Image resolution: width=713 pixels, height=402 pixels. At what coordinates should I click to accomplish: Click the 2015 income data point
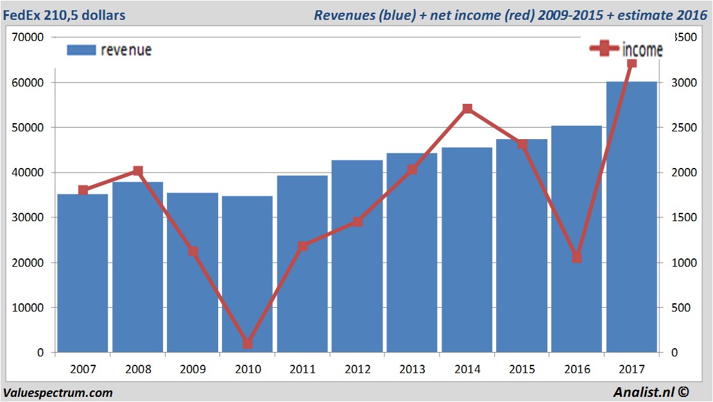pos(522,144)
